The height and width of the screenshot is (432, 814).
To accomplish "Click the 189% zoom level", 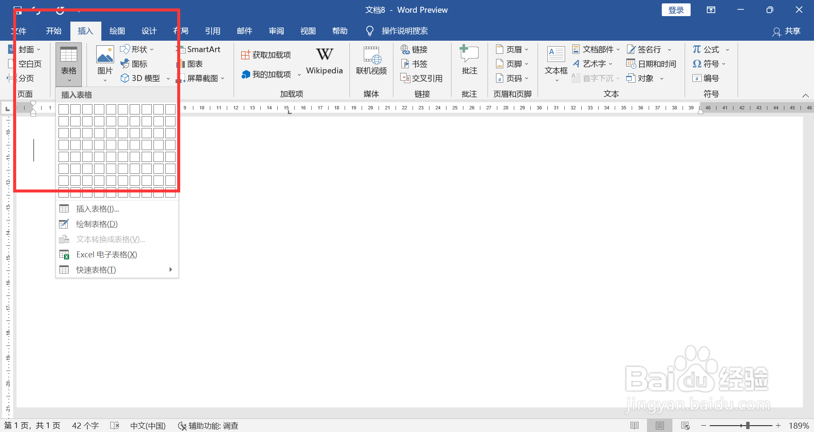I will (799, 426).
